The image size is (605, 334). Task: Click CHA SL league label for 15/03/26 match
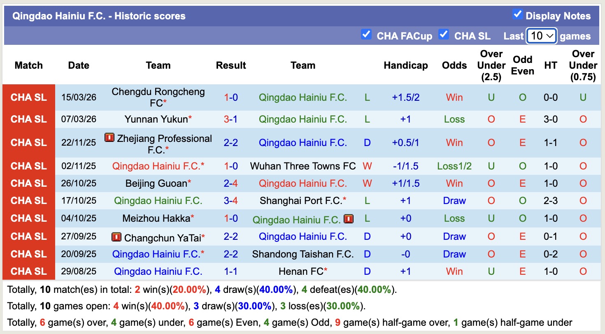tap(29, 97)
